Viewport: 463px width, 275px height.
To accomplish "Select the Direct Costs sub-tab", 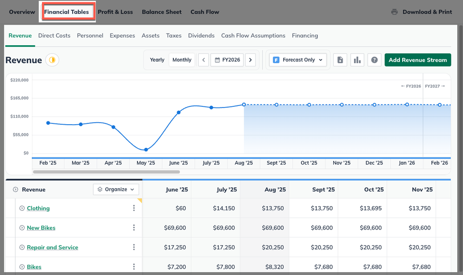I will click(54, 36).
